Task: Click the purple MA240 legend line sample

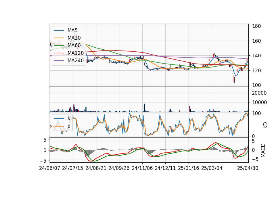Action: (x=59, y=61)
